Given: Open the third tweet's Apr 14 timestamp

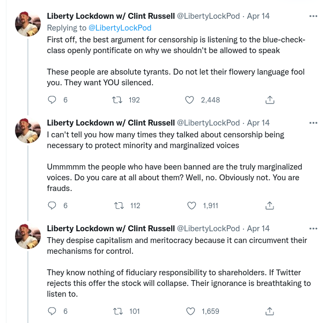Looking at the screenshot, I should (258, 228).
